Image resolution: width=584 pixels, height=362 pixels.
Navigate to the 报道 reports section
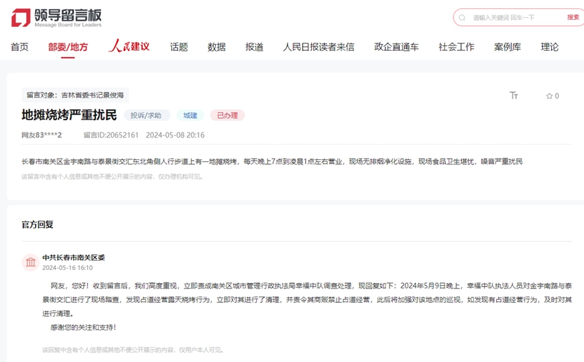(x=254, y=47)
